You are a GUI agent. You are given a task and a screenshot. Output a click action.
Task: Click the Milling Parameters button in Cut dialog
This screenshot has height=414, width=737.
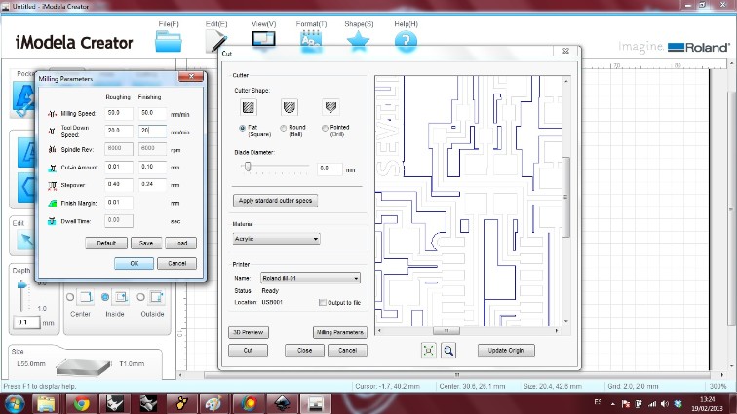[x=340, y=332]
